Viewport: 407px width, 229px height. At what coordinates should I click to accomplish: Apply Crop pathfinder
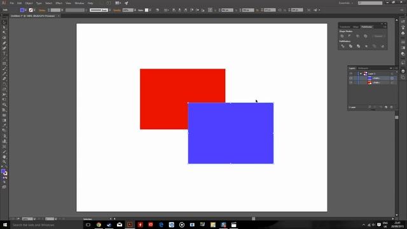point(366,46)
